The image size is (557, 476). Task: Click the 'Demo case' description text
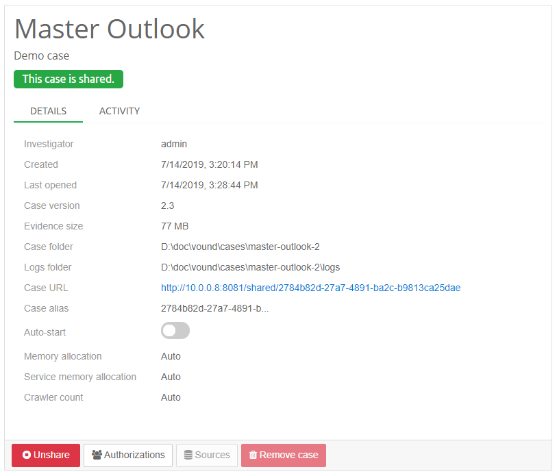[x=42, y=56]
